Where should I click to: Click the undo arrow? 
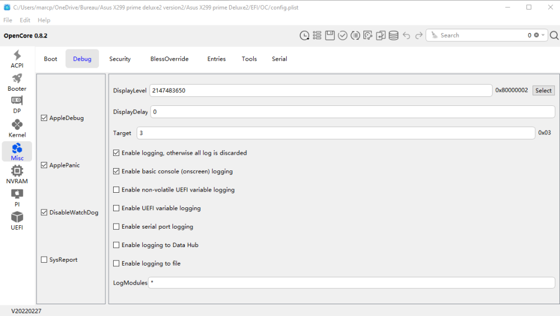tap(407, 35)
